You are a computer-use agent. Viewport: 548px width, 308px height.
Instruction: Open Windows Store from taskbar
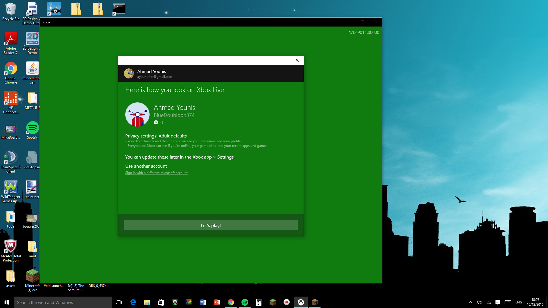point(161,302)
